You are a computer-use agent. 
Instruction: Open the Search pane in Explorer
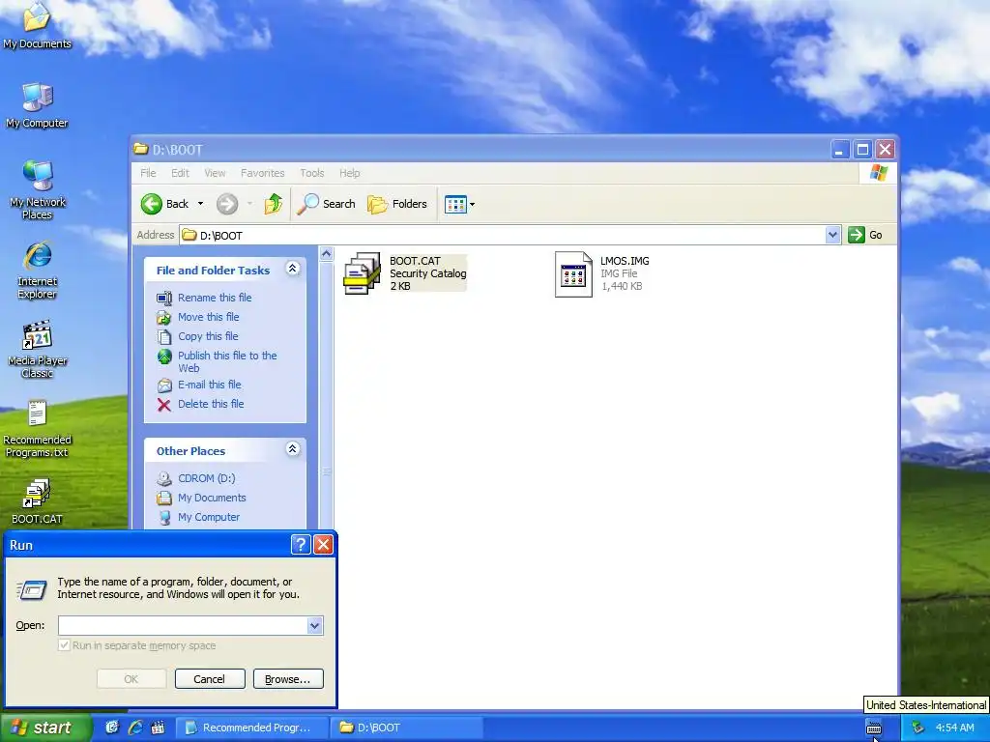[326, 204]
